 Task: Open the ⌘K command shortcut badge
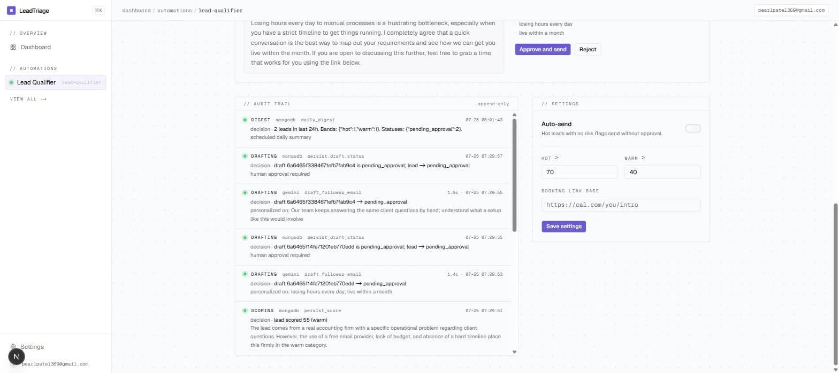coord(98,10)
